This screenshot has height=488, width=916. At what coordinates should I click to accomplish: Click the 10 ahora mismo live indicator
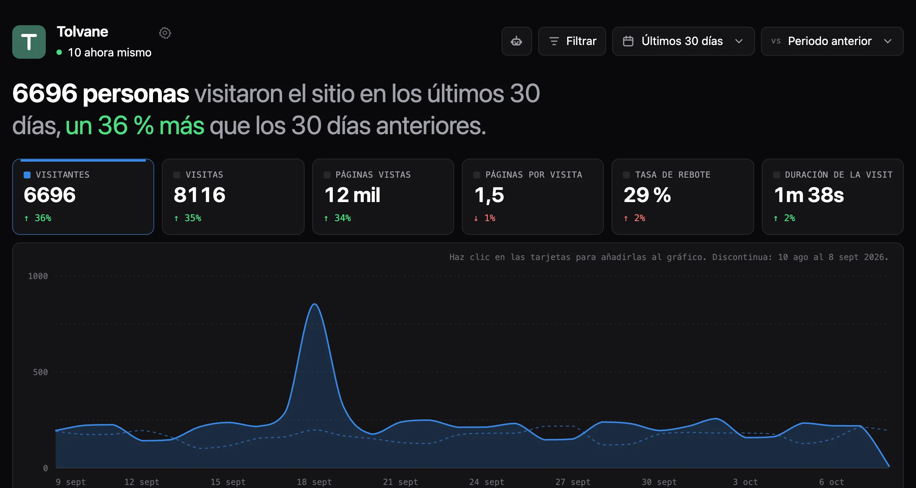(104, 53)
